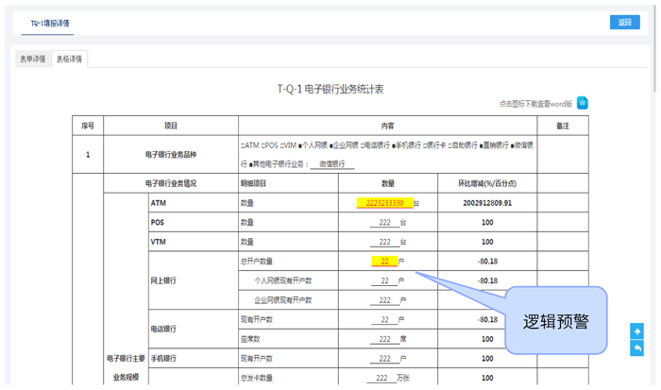Image resolution: width=661 pixels, height=390 pixels.
Task: Click the 总发卡数量 input field
Action: (381, 378)
